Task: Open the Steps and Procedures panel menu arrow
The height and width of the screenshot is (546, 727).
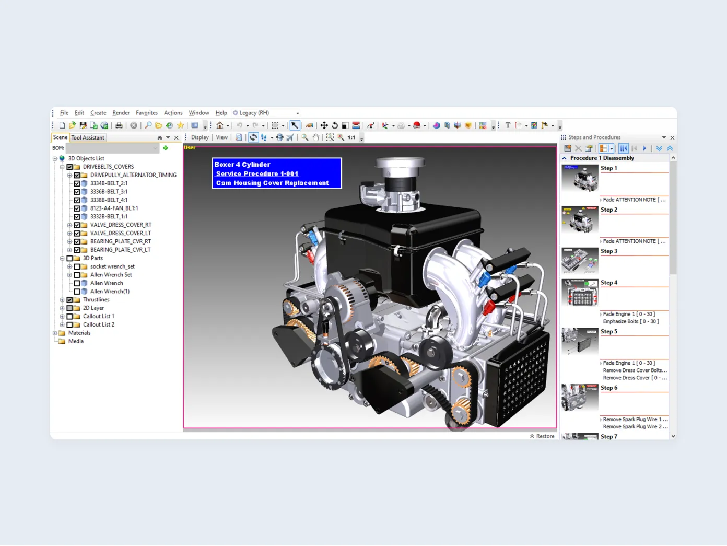Action: click(664, 138)
